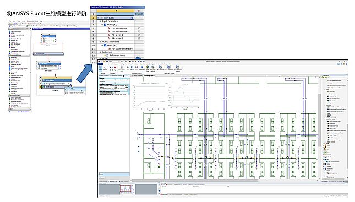Collapse the Output Parameters node
355x202 pixels.
coord(100,42)
